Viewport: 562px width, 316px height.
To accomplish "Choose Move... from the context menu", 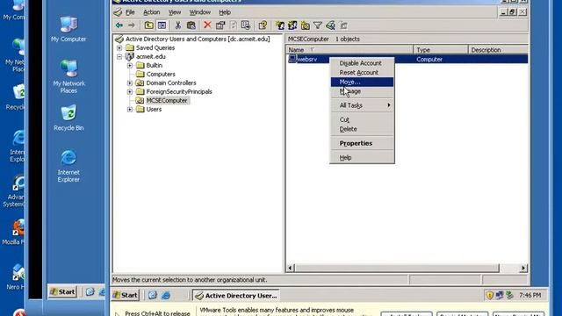I will click(362, 82).
